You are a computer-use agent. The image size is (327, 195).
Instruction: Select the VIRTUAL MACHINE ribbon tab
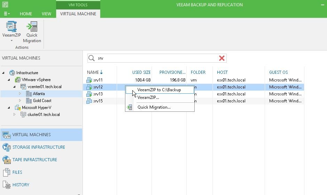click(x=78, y=14)
